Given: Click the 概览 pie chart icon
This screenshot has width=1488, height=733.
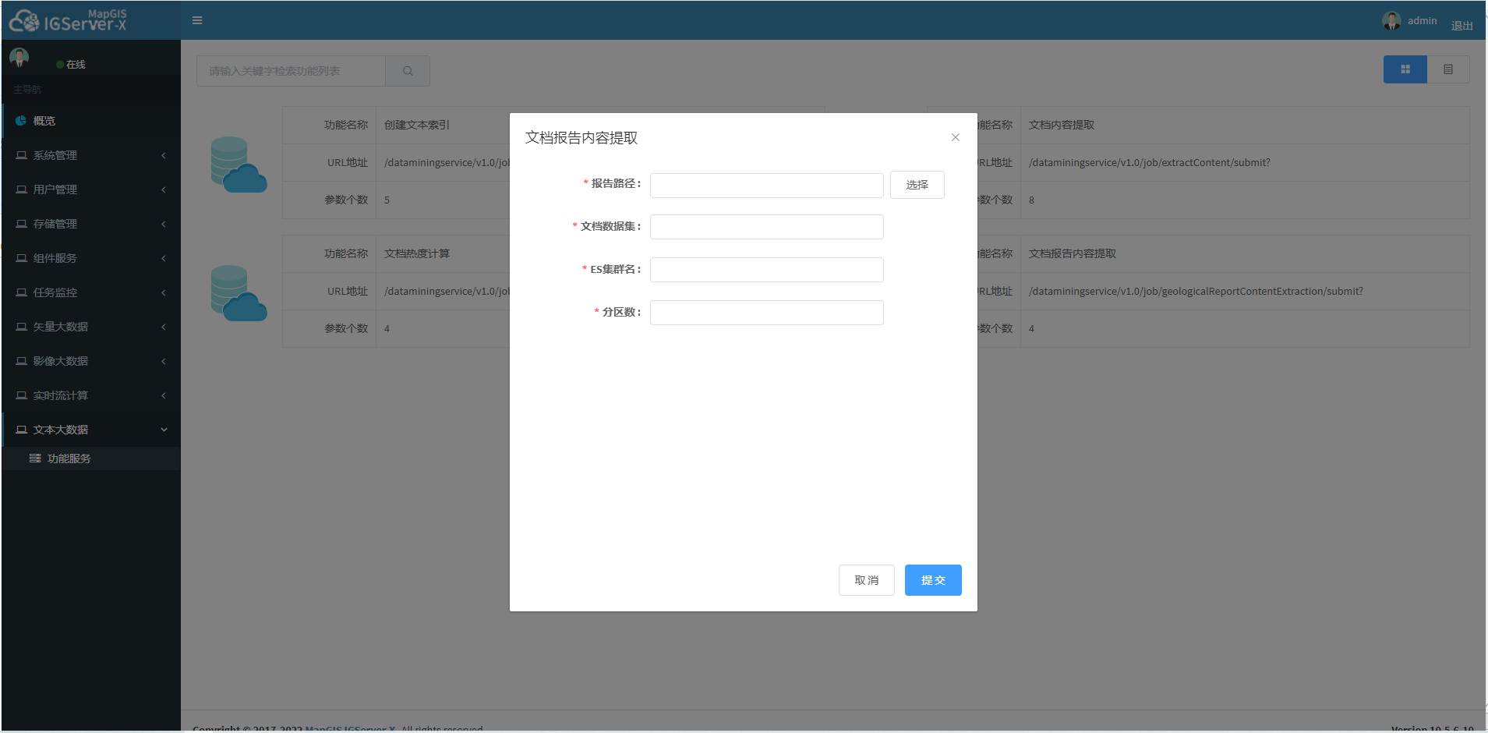Looking at the screenshot, I should pos(21,121).
